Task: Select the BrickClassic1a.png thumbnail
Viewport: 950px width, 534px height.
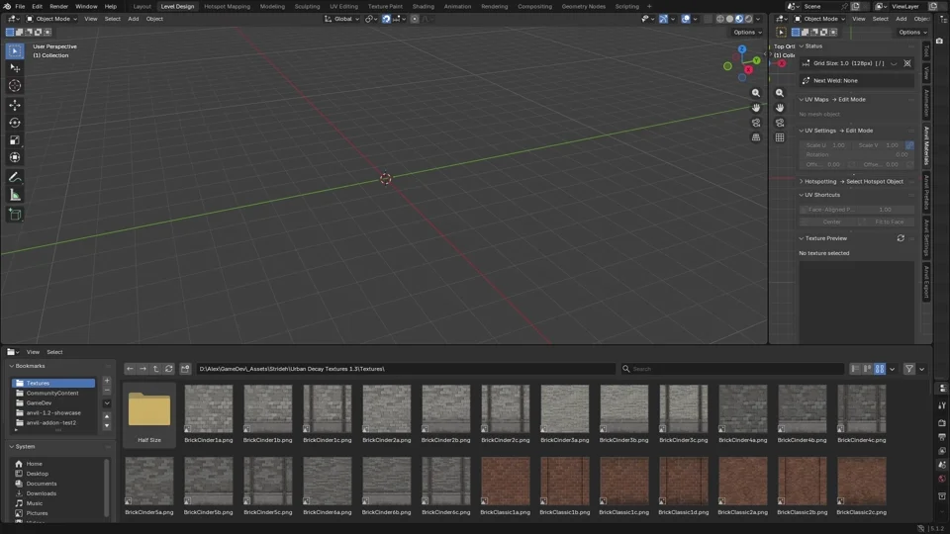Action: (506, 482)
